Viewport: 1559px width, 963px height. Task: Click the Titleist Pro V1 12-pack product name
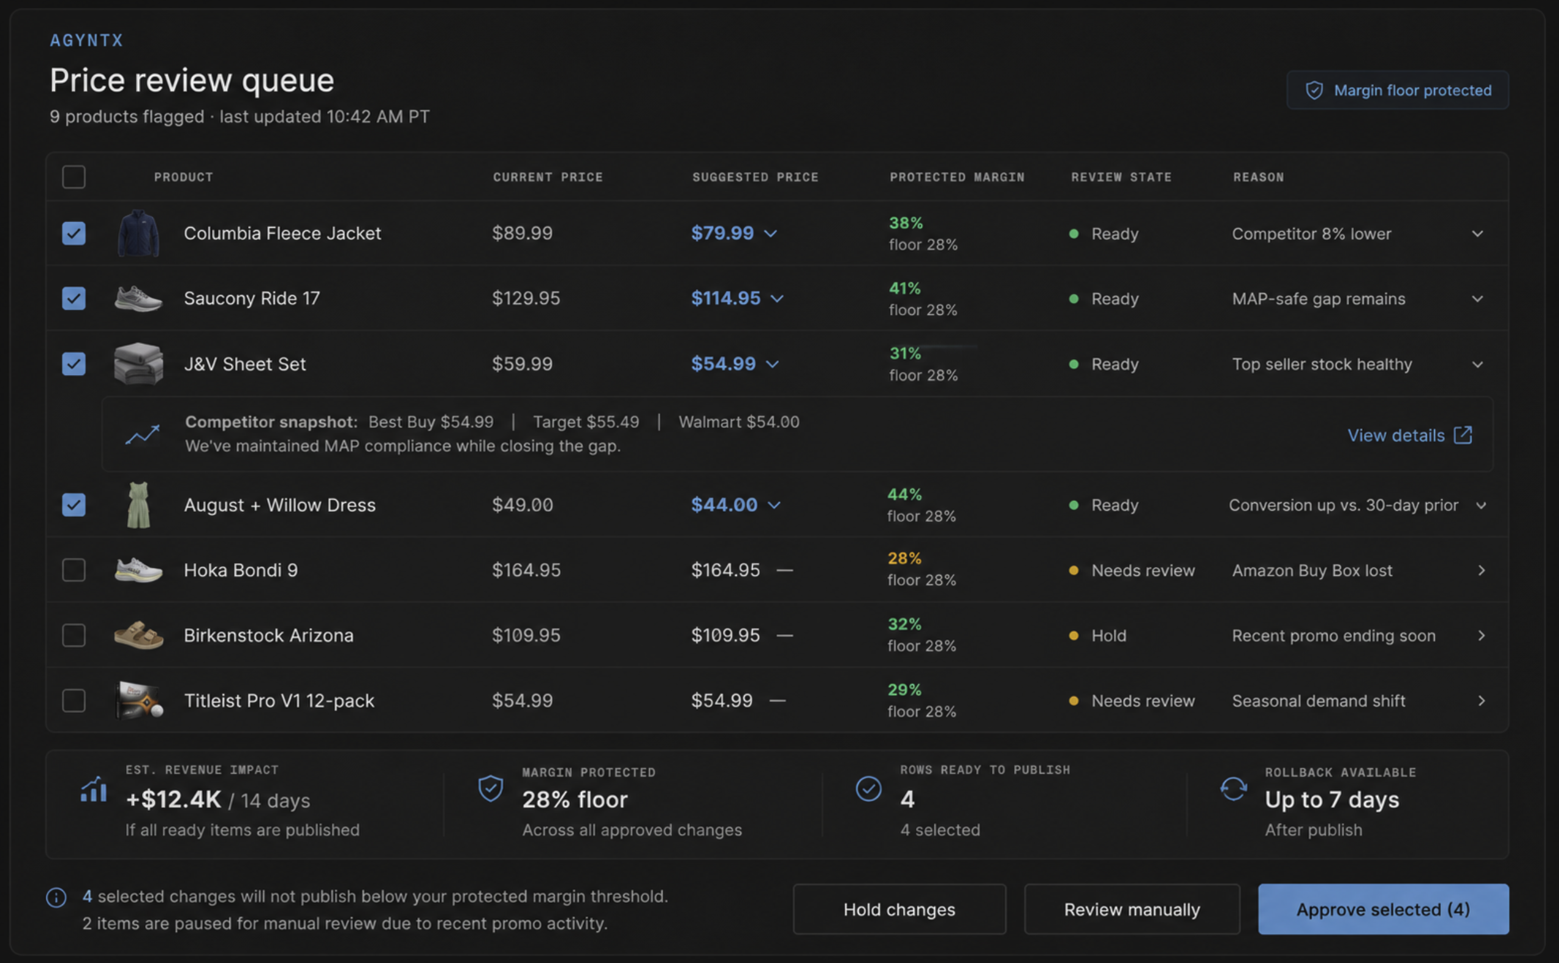tap(279, 701)
